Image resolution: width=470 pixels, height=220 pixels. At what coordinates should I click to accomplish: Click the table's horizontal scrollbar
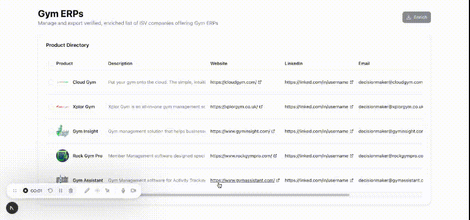click(x=244, y=195)
